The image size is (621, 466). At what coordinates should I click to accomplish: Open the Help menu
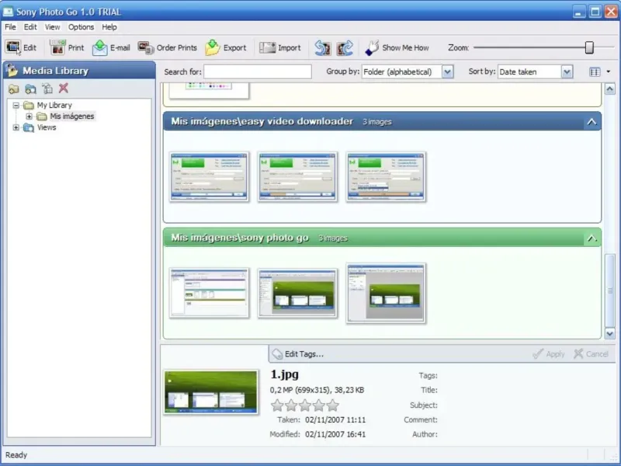click(109, 27)
